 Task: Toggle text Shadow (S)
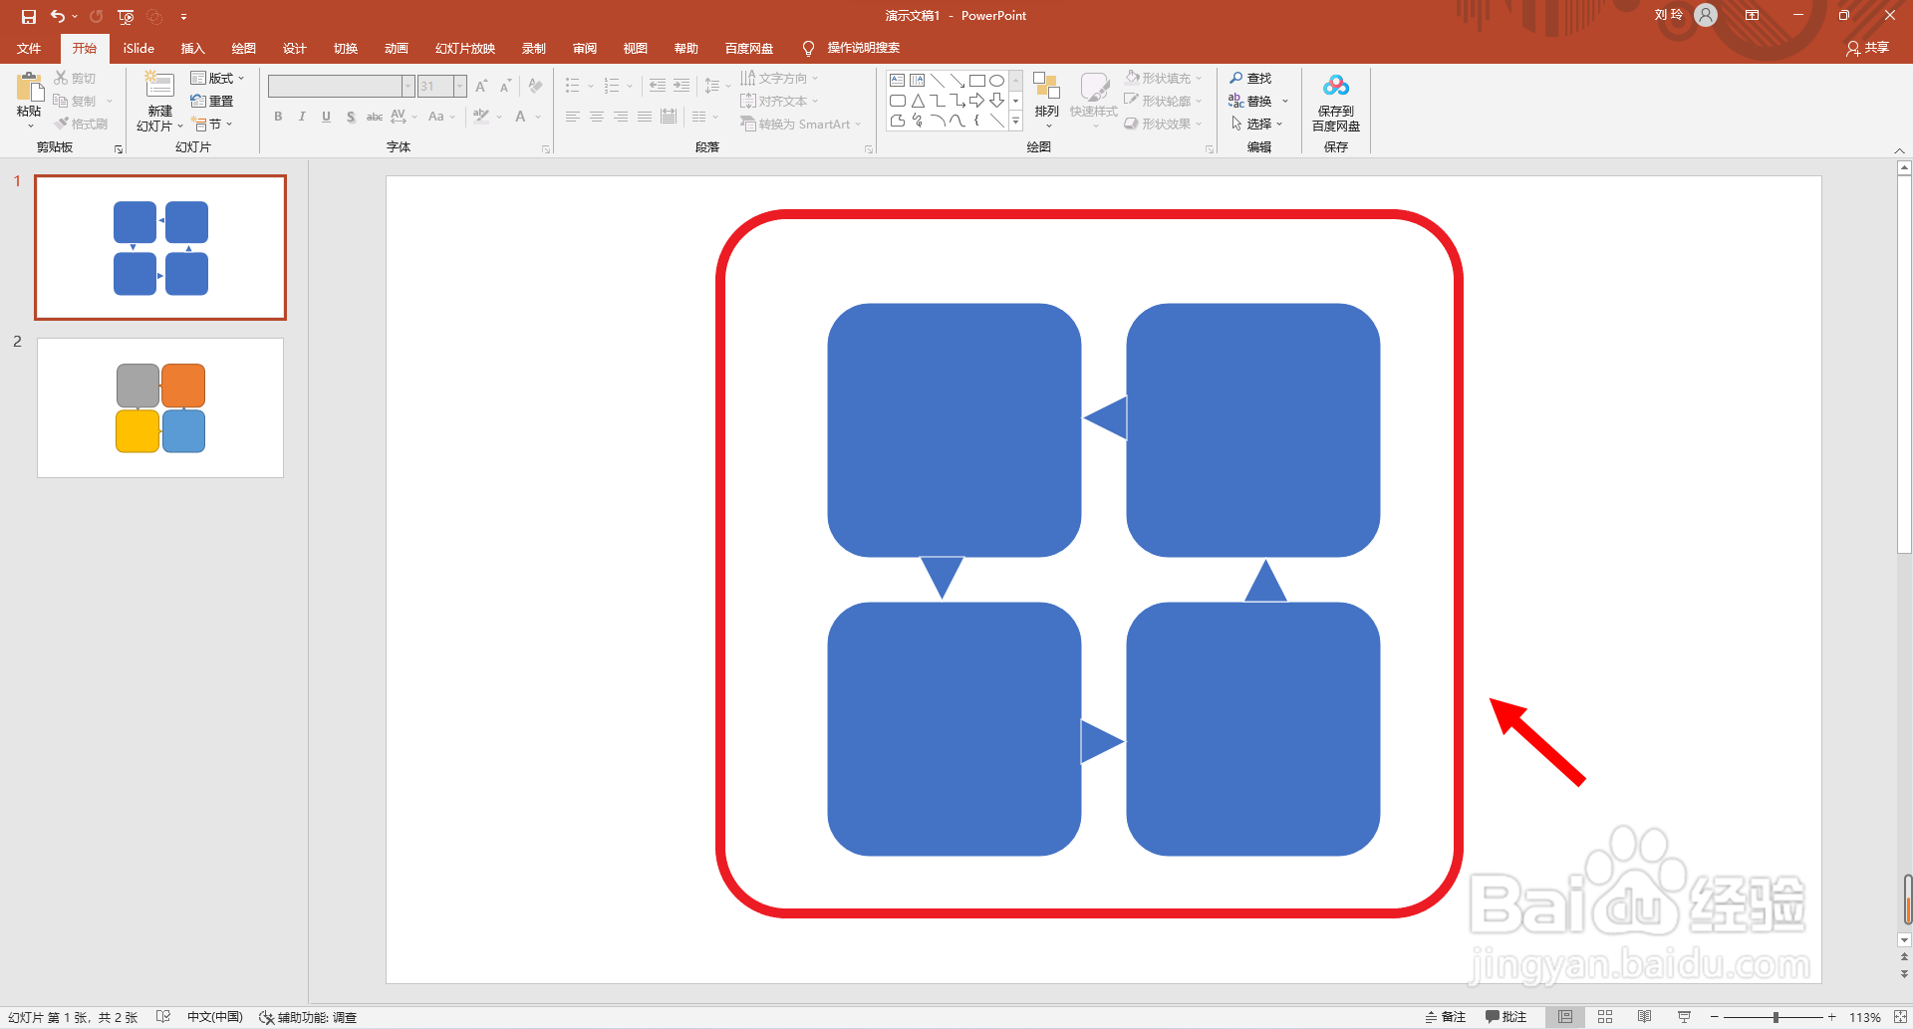[x=351, y=117]
